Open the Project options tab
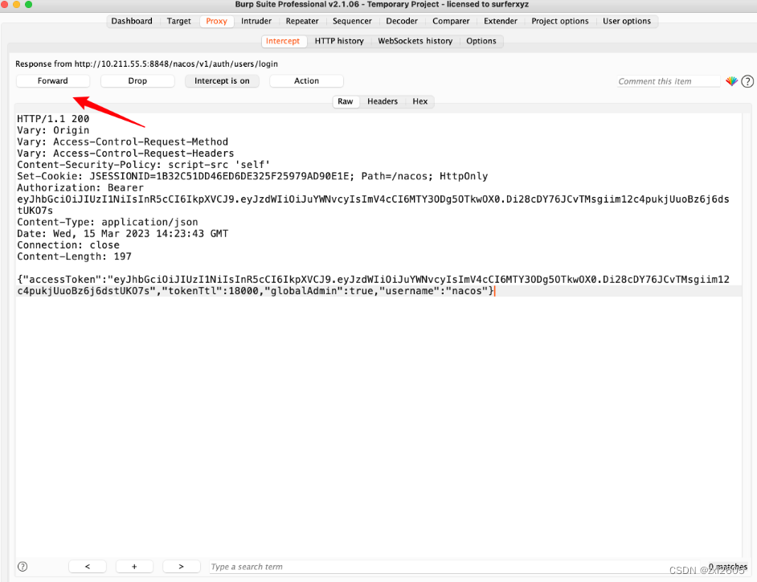The width and height of the screenshot is (757, 582). [x=560, y=21]
